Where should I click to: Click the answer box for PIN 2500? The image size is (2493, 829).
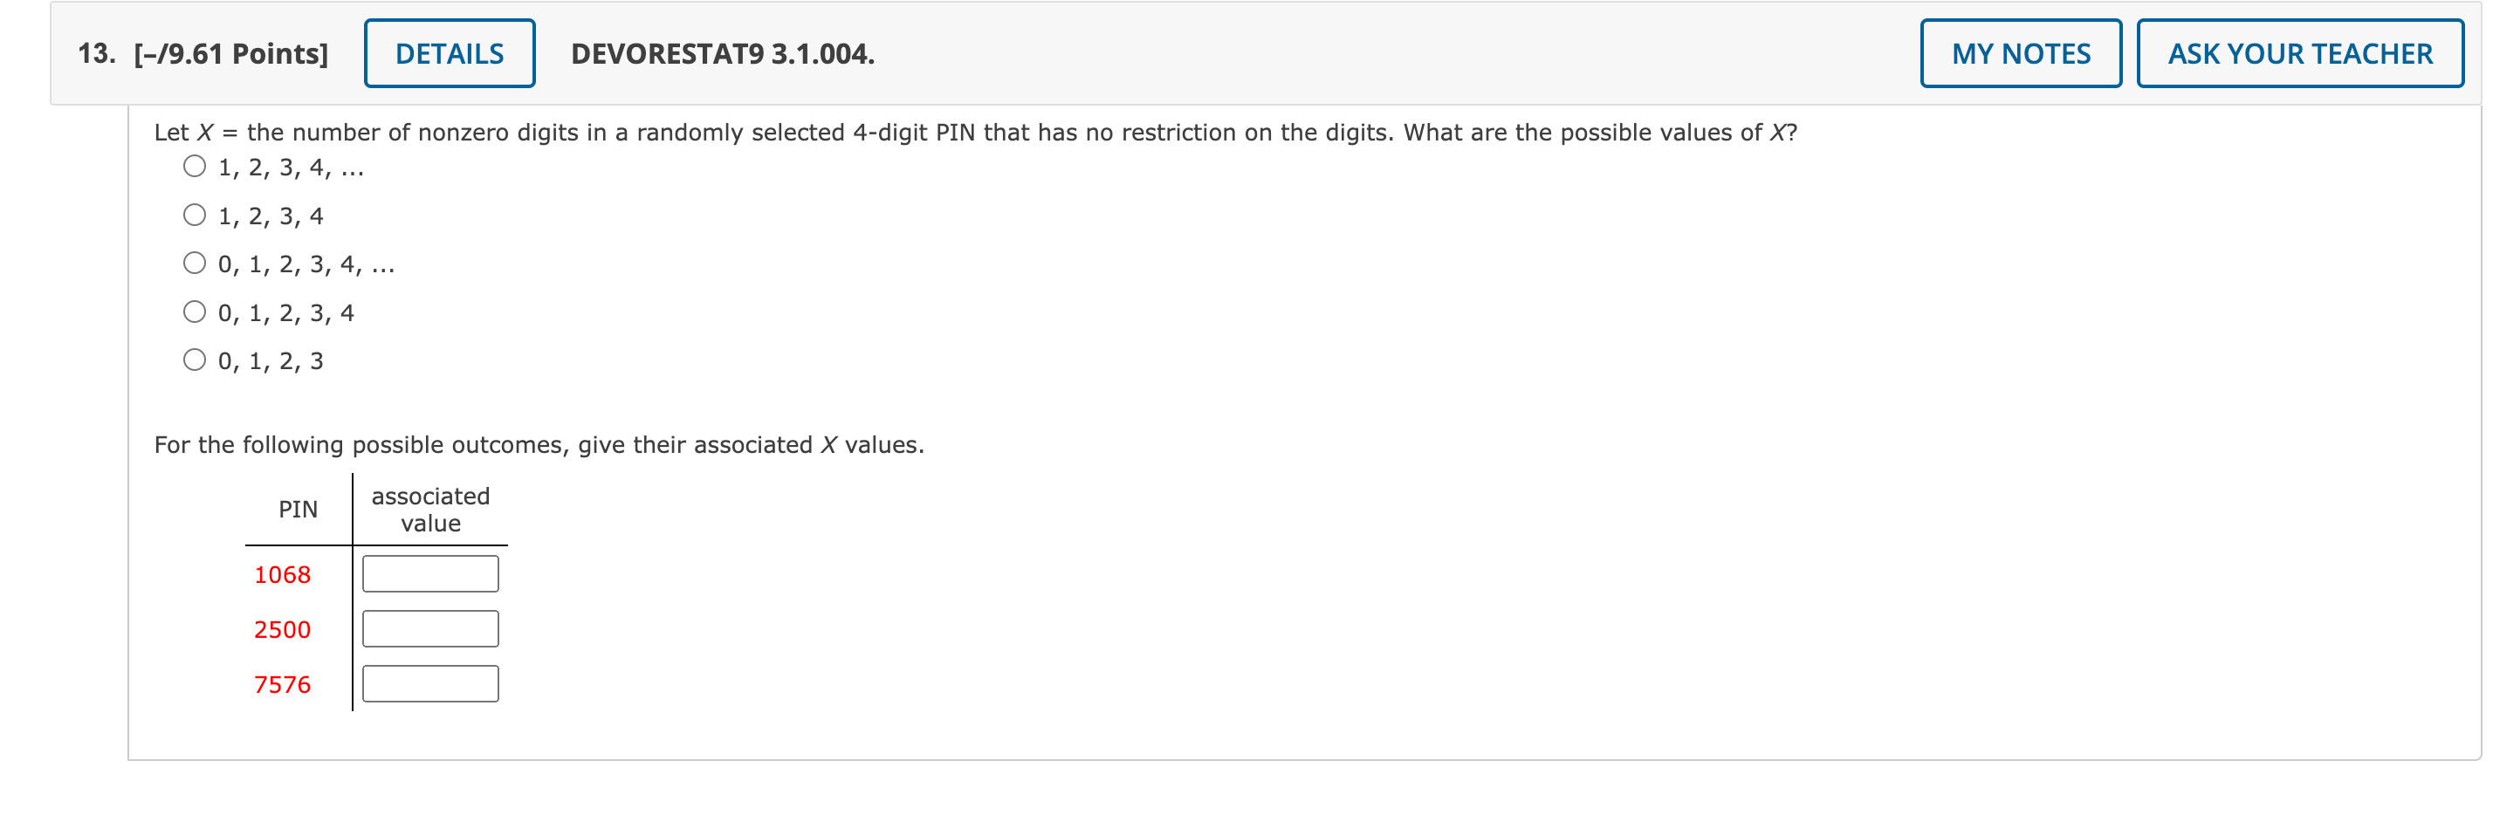click(429, 627)
